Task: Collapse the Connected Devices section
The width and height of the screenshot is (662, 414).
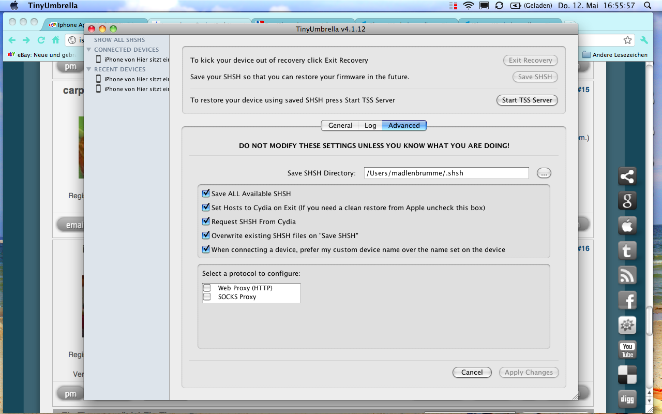Action: pyautogui.click(x=89, y=50)
